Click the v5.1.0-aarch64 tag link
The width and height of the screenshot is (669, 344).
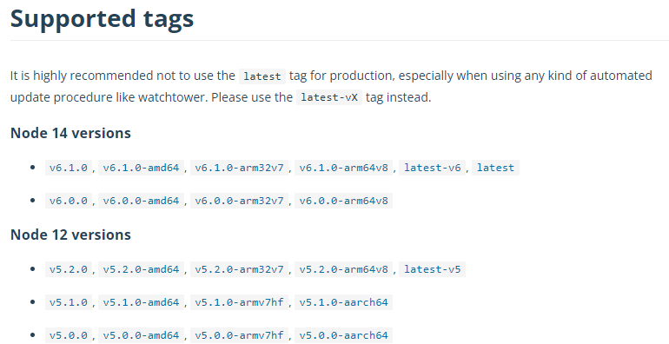tap(343, 302)
